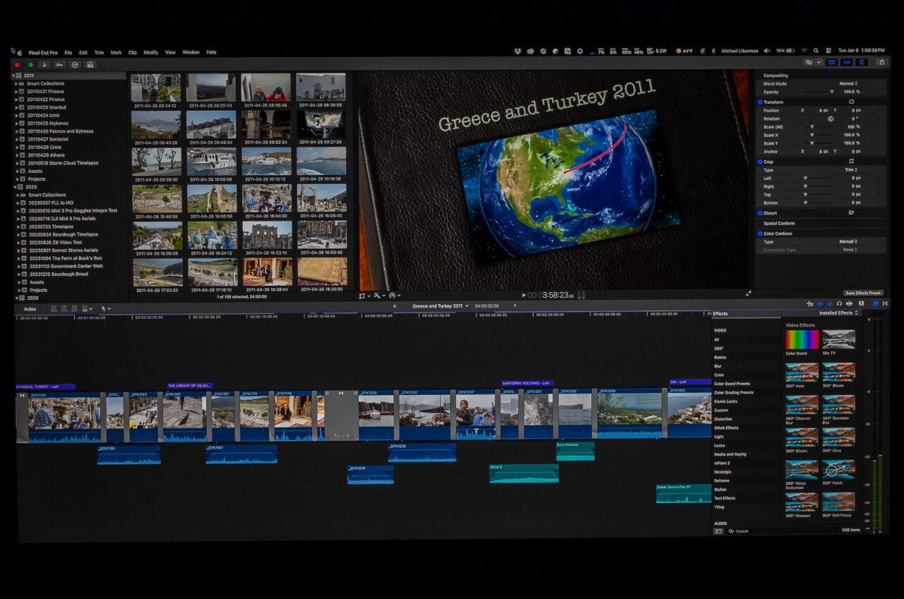Disable the Crop checkbox

pos(760,162)
